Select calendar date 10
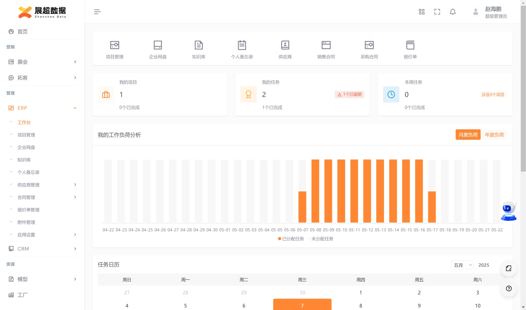The image size is (526, 310). [x=478, y=305]
